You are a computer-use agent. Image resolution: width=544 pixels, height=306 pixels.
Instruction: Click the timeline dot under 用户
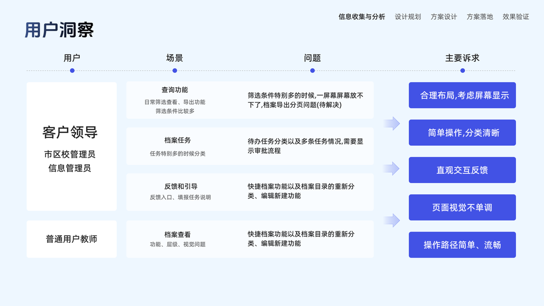[x=72, y=70]
